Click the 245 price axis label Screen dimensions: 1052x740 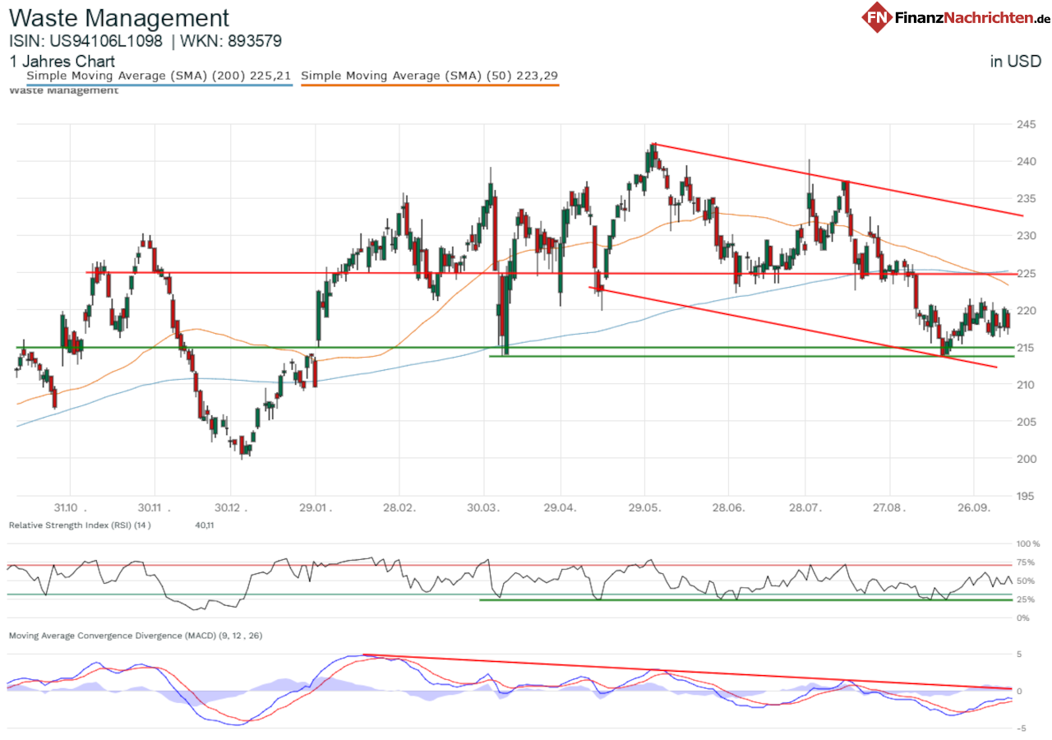1024,124
